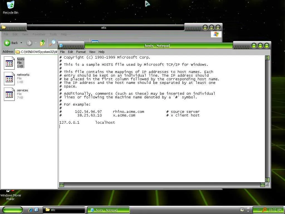Click Notepad horizontal scrollbar right arrow
Screen dimensions: 285x214
click(x=262, y=185)
